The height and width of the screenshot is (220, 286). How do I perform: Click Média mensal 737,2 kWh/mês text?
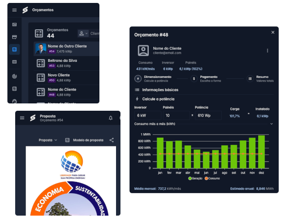158,189
